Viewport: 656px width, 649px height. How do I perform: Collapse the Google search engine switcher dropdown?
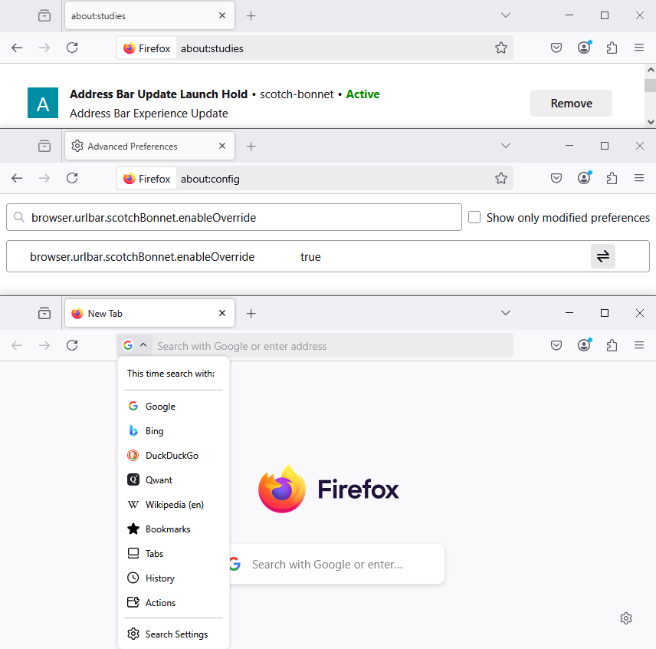point(136,345)
